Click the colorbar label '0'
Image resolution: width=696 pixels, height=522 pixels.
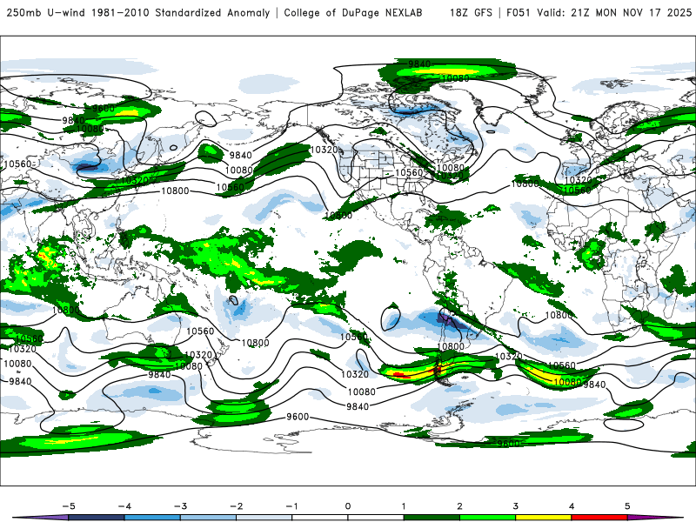[347, 506]
